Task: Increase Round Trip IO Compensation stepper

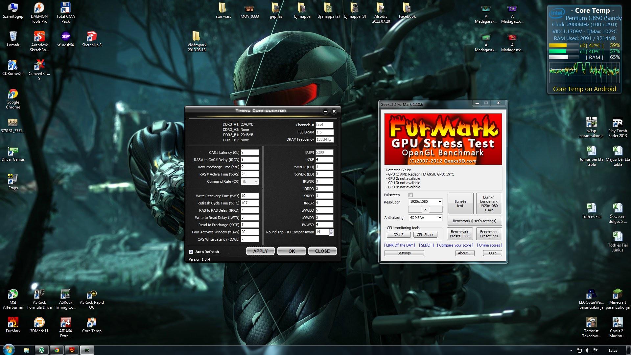Action: [331, 230]
